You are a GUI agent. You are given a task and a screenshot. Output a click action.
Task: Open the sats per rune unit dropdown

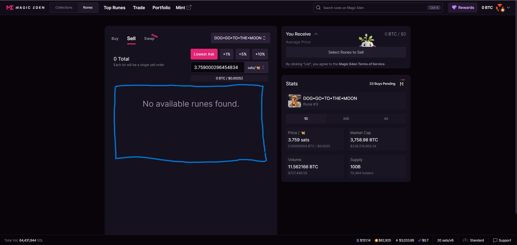coord(256,68)
